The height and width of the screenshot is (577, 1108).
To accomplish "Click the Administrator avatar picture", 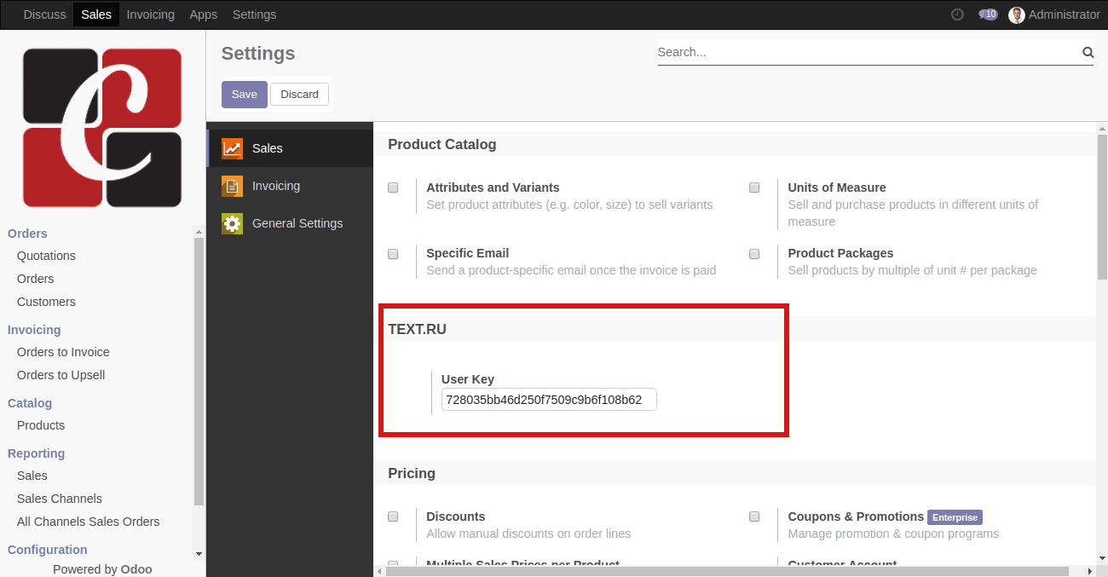I will point(1017,14).
